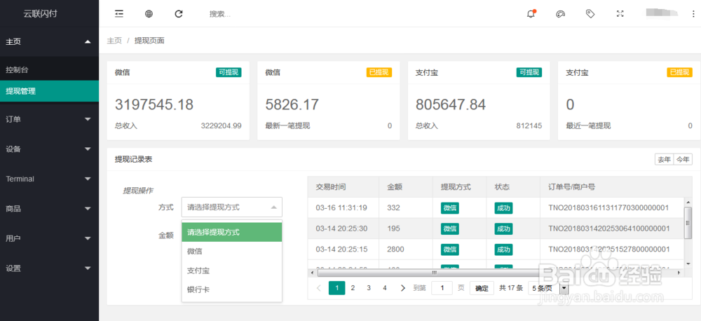Click the 去年 button
Image resolution: width=701 pixels, height=321 pixels.
(x=664, y=160)
